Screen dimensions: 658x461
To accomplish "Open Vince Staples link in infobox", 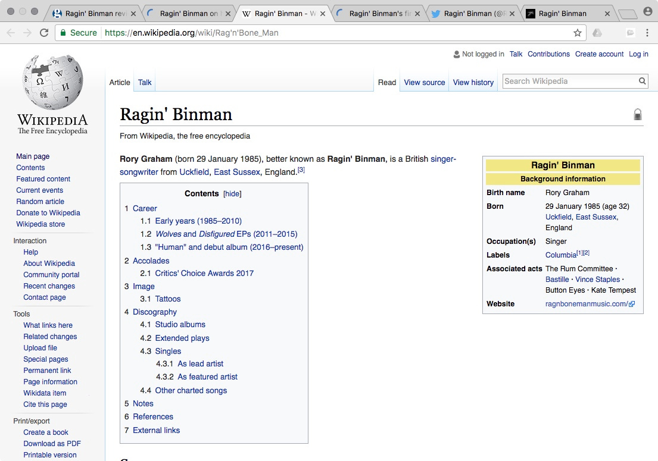I will [598, 279].
